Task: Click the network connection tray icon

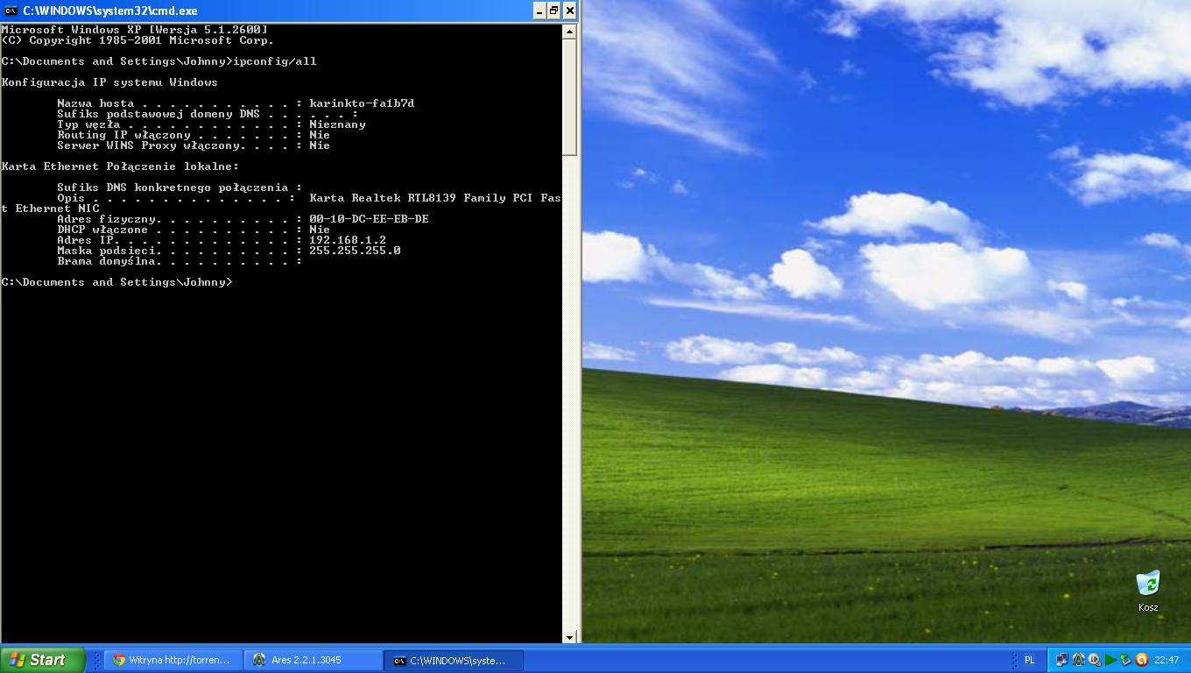Action: 1062,660
